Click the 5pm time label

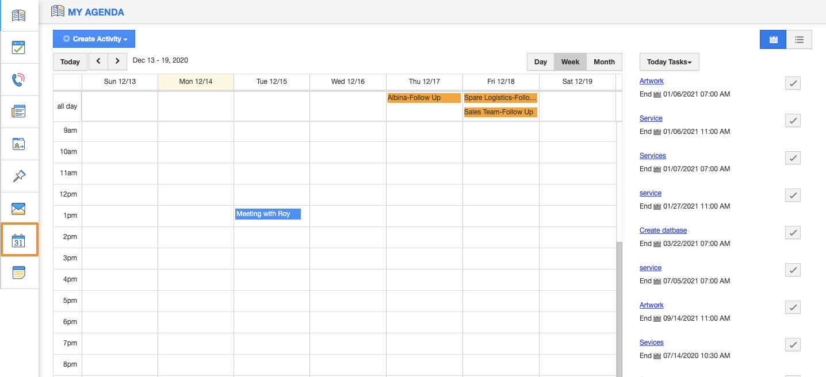(x=70, y=301)
